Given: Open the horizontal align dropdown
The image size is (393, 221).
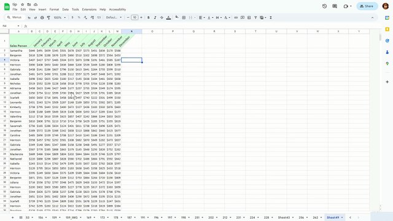Looking at the screenshot, I should click(202, 18).
